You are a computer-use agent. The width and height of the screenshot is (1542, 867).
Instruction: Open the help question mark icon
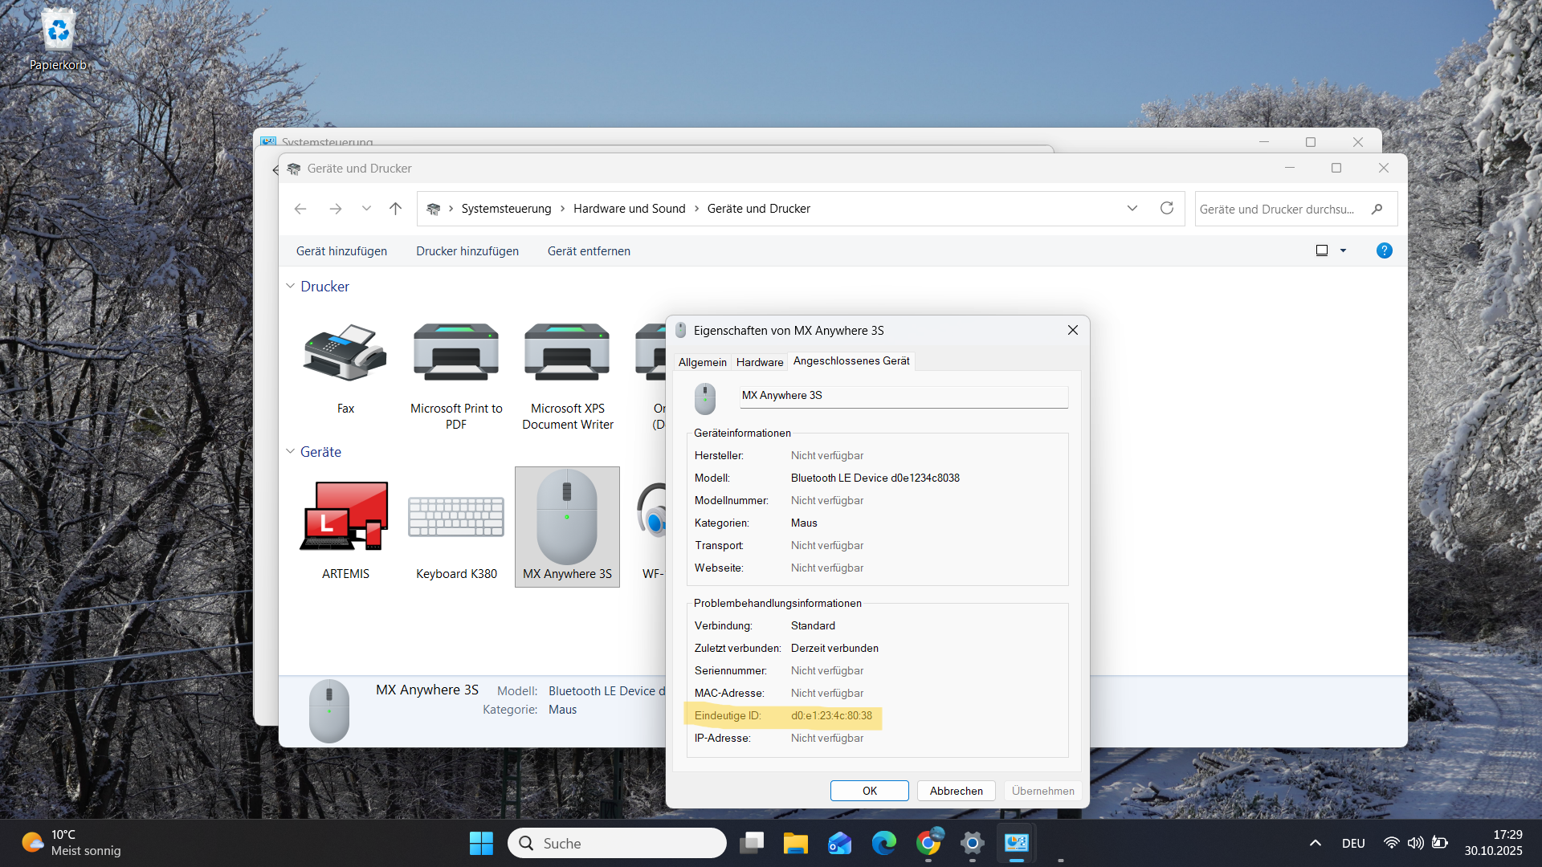1384,250
